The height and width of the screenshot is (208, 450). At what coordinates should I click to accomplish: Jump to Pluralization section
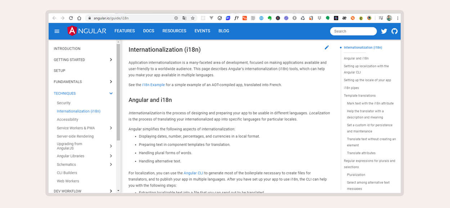(x=356, y=175)
